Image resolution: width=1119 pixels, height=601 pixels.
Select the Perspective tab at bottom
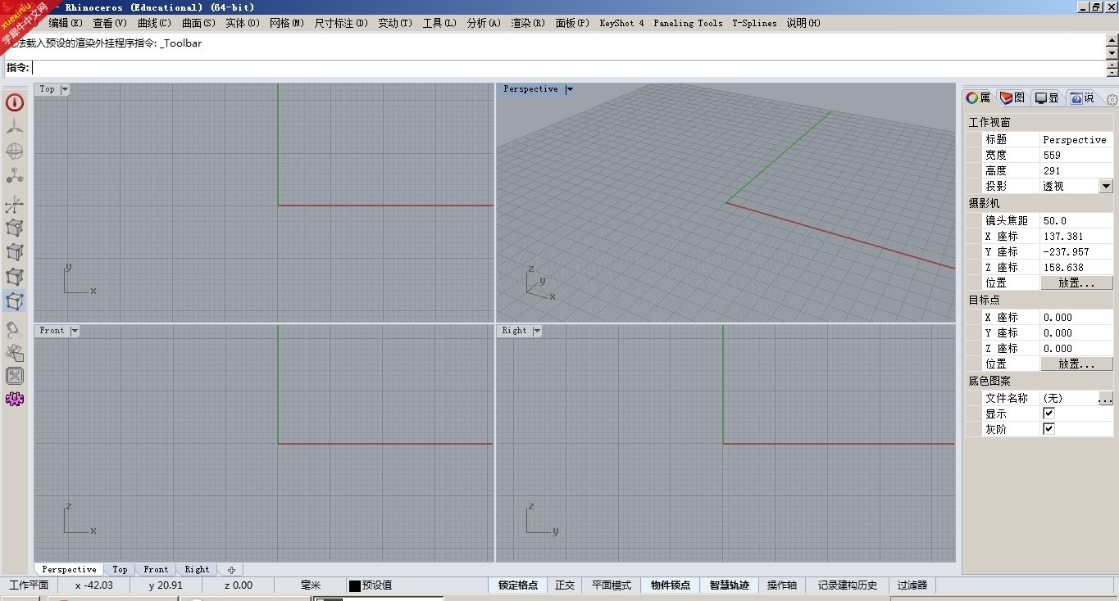[x=69, y=570]
